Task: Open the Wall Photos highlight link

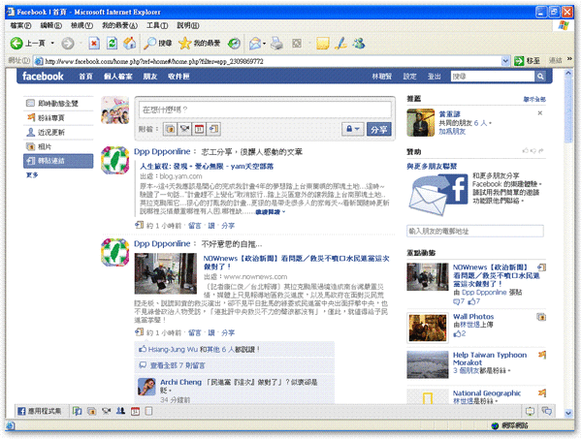Action: (x=473, y=316)
